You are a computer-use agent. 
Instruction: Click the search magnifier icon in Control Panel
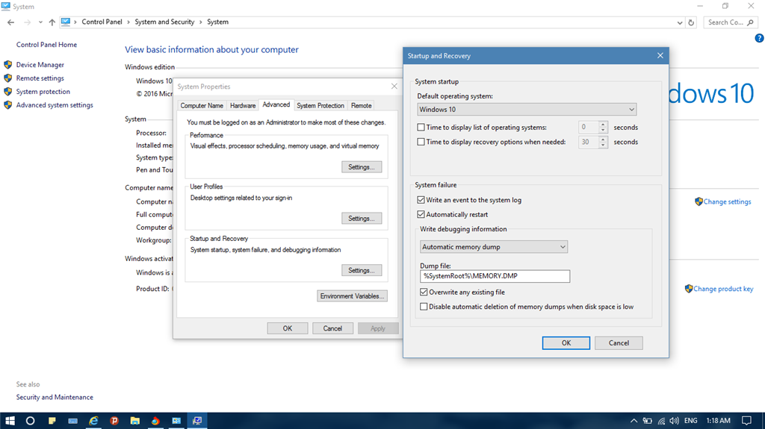(750, 22)
